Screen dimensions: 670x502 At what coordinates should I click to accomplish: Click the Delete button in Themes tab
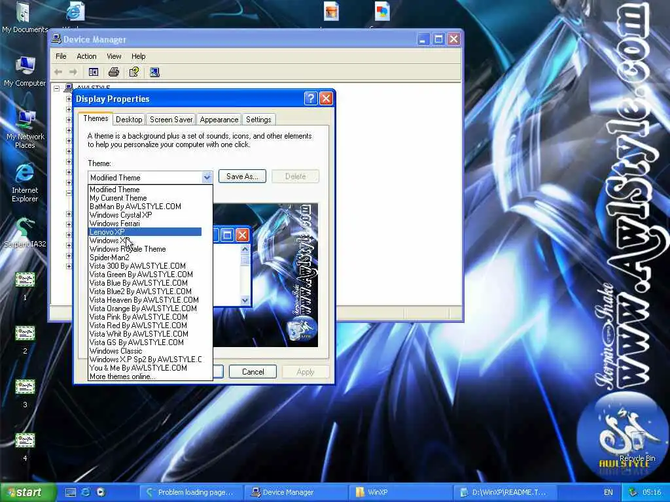coord(295,176)
